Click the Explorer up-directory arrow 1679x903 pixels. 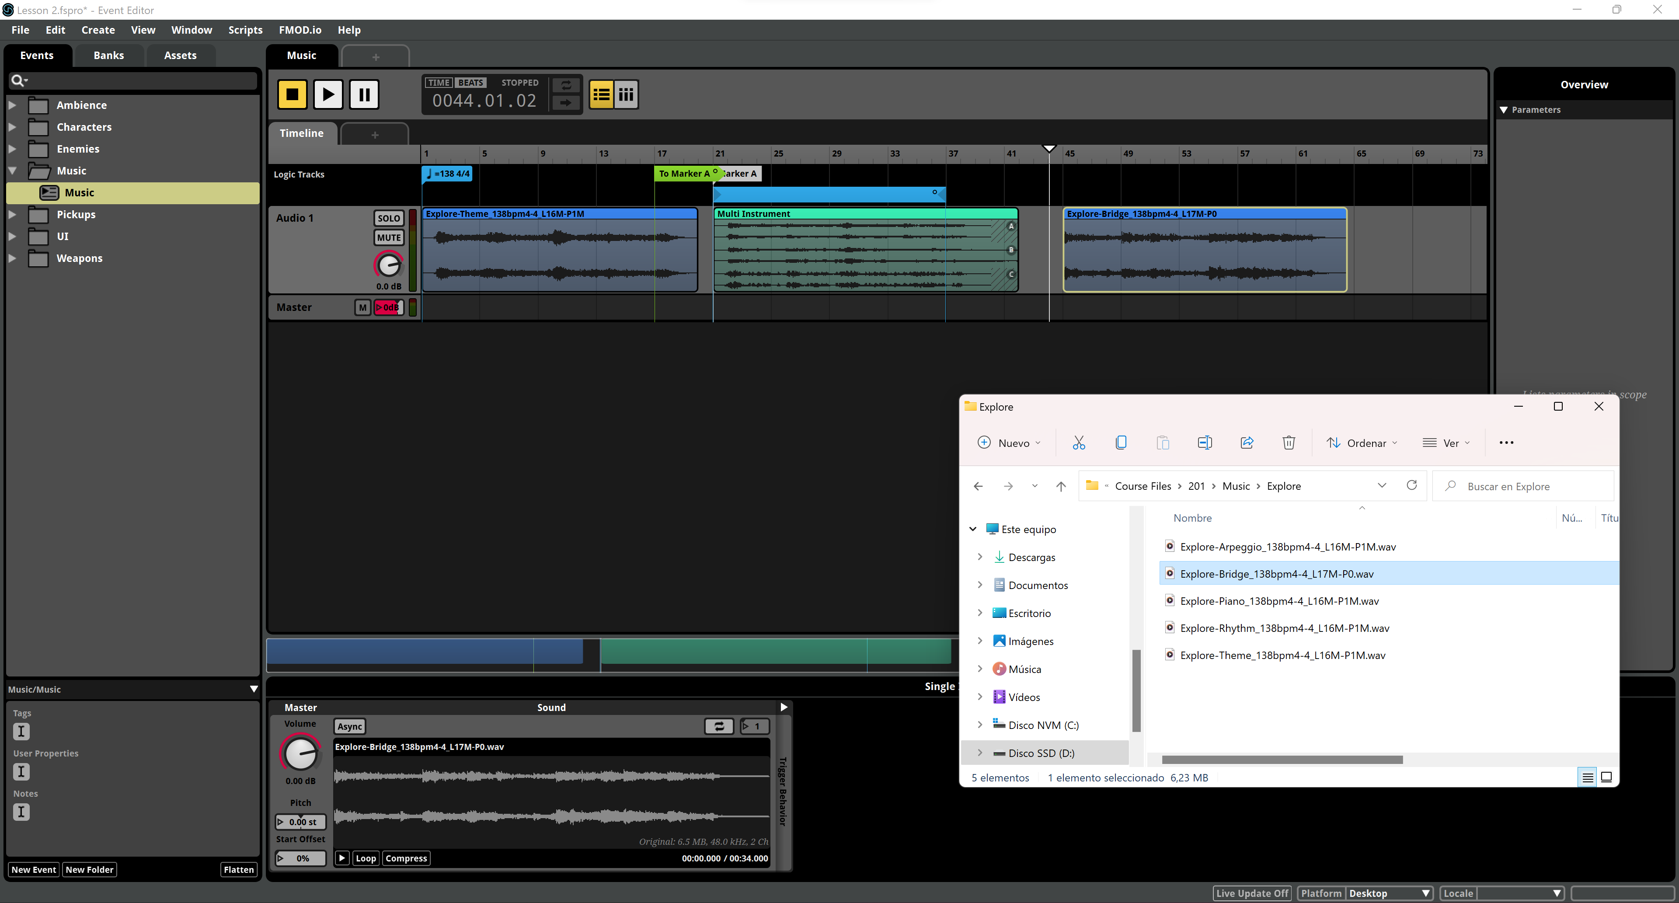tap(1061, 486)
